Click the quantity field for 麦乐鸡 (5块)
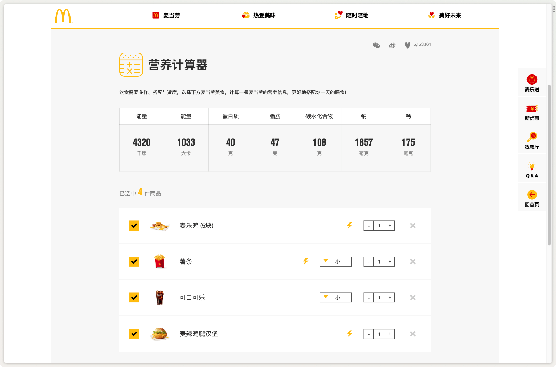The width and height of the screenshot is (556, 367). [x=379, y=226]
